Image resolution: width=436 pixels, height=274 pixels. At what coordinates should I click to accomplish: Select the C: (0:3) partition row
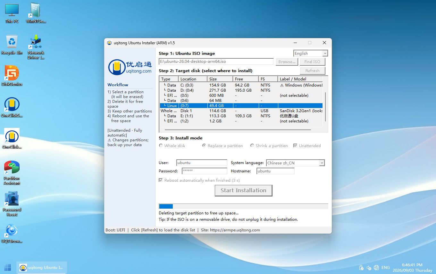pos(241,85)
